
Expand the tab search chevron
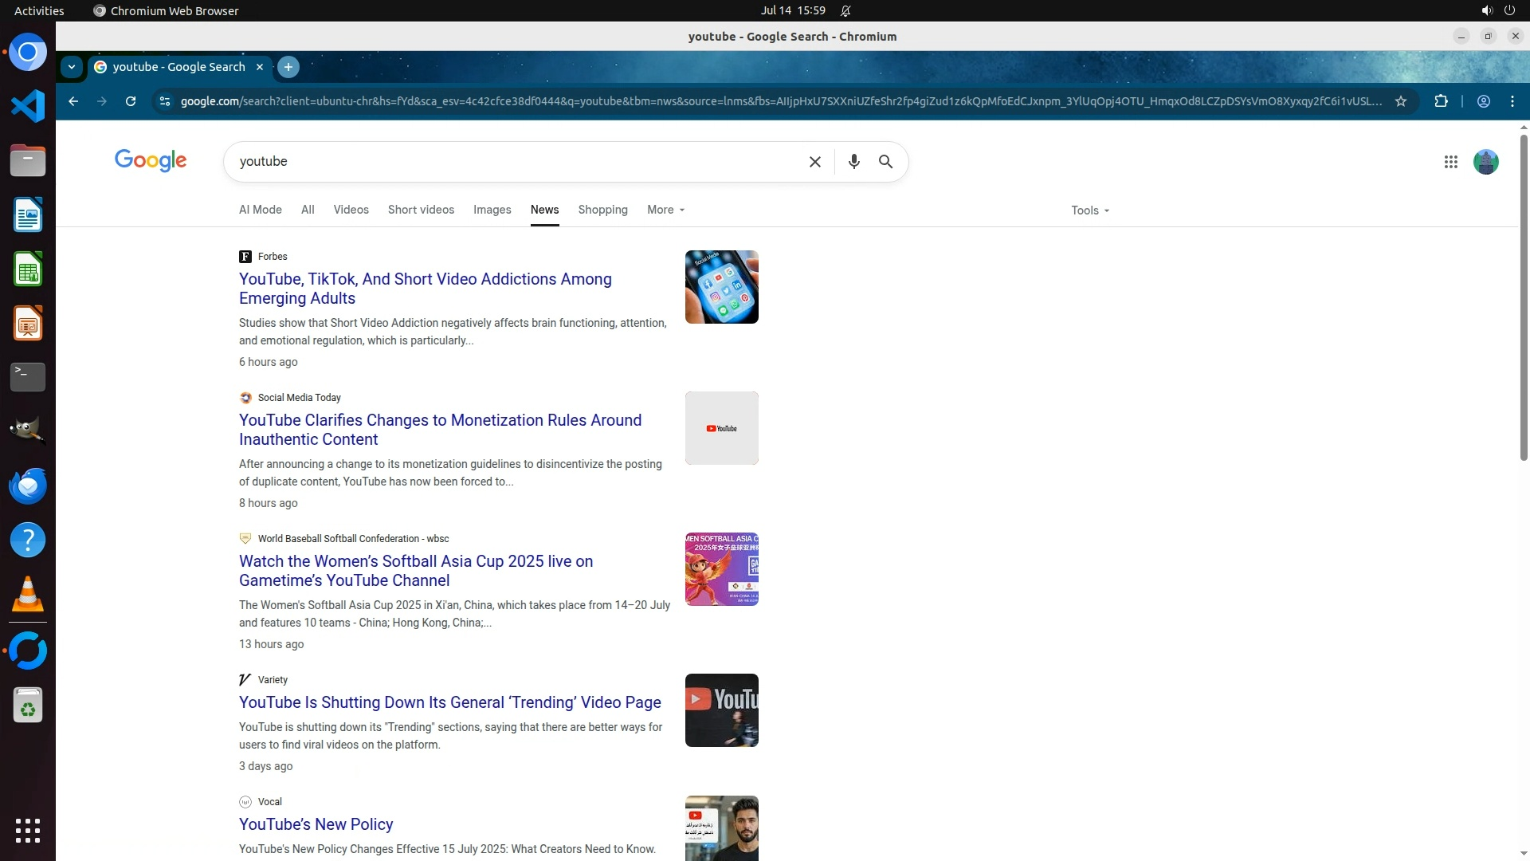pyautogui.click(x=72, y=67)
